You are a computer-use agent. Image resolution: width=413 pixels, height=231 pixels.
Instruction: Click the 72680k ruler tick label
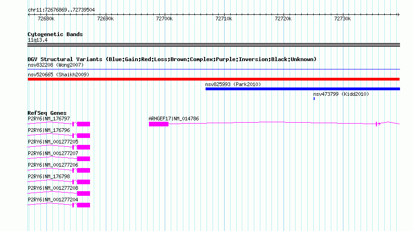(x=46, y=19)
